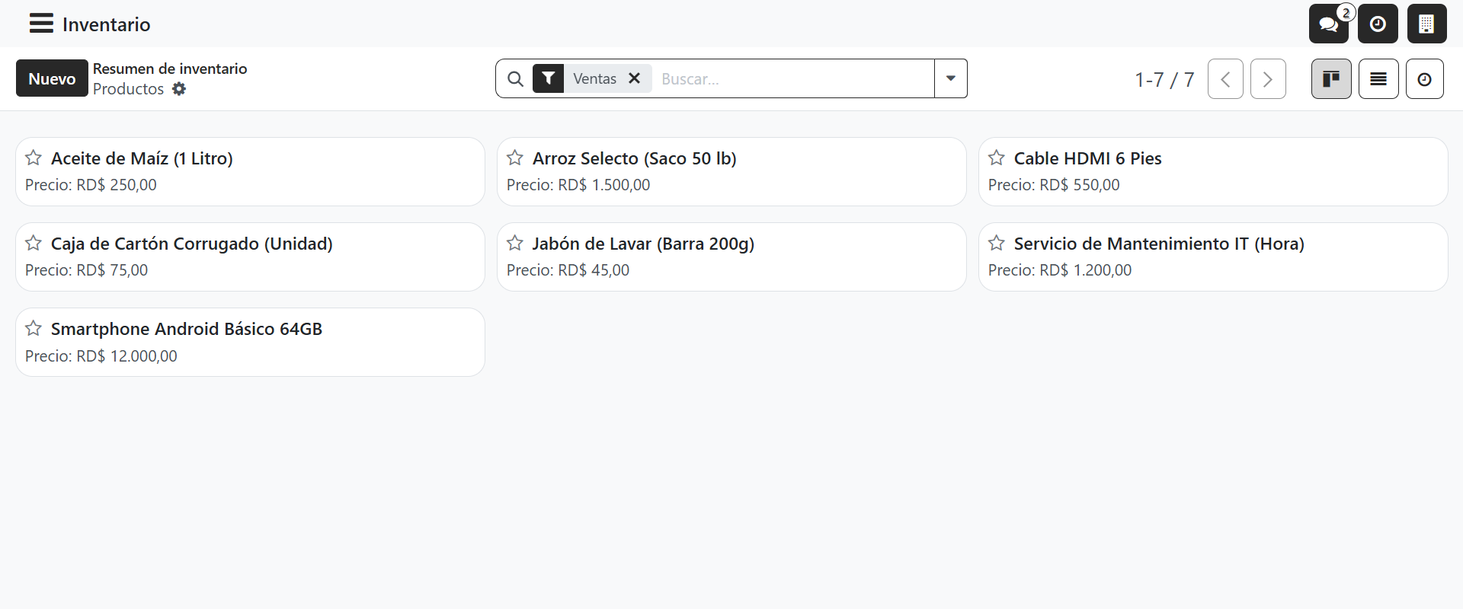Remove the Ventas filter
The width and height of the screenshot is (1463, 609).
(634, 78)
